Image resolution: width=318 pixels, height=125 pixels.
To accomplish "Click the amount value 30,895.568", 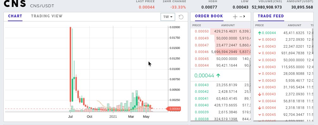I will pos(302,7).
